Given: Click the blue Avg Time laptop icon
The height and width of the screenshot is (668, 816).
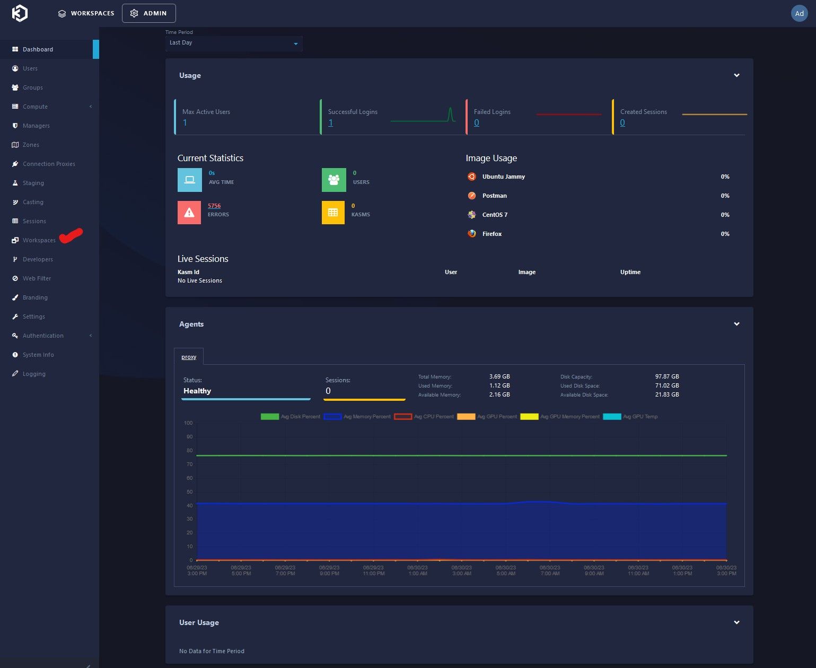Looking at the screenshot, I should pos(189,180).
